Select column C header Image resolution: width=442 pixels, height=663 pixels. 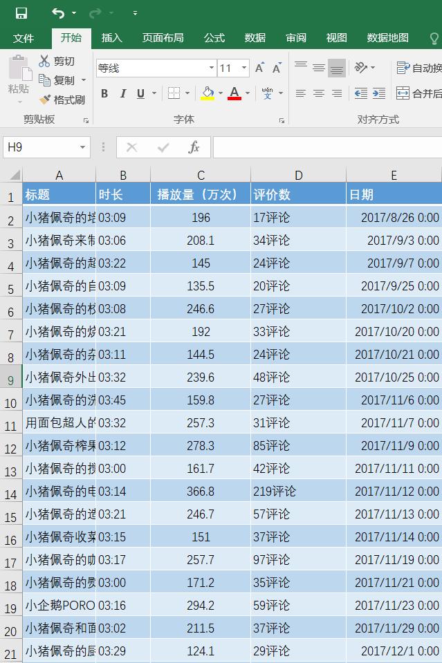pyautogui.click(x=201, y=175)
